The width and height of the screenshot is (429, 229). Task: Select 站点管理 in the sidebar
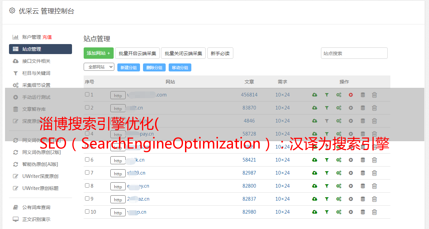[x=40, y=49]
